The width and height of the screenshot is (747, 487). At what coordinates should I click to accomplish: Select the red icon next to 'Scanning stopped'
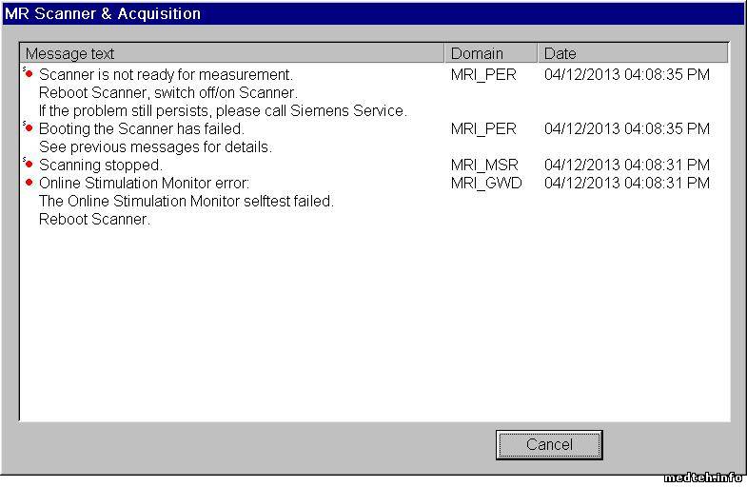[29, 165]
